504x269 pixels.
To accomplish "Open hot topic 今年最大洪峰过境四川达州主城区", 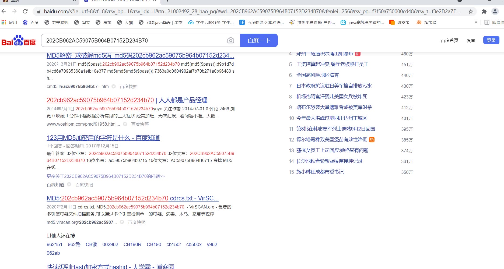I will (x=332, y=118).
